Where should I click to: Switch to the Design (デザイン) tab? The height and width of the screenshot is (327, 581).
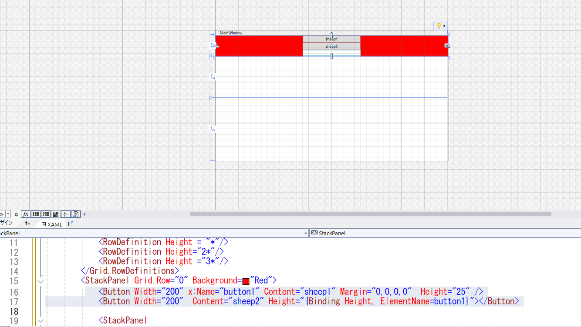7,223
